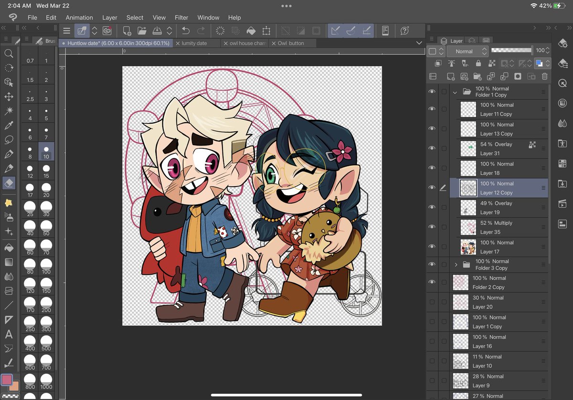Select the yellow Decoration tool
The height and width of the screenshot is (400, 573).
pyautogui.click(x=9, y=203)
